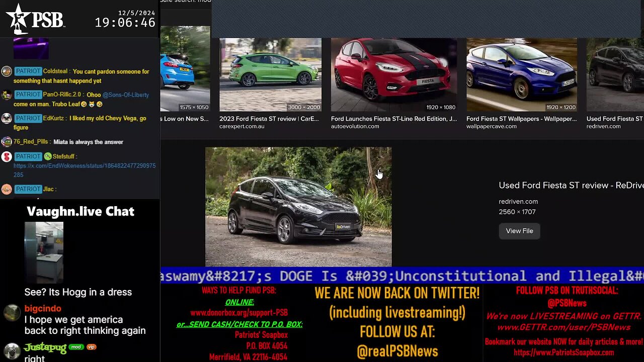Screen dimensions: 644x362
Task: Open the large black Ford Fiesta ST preview image
Action: click(298, 207)
